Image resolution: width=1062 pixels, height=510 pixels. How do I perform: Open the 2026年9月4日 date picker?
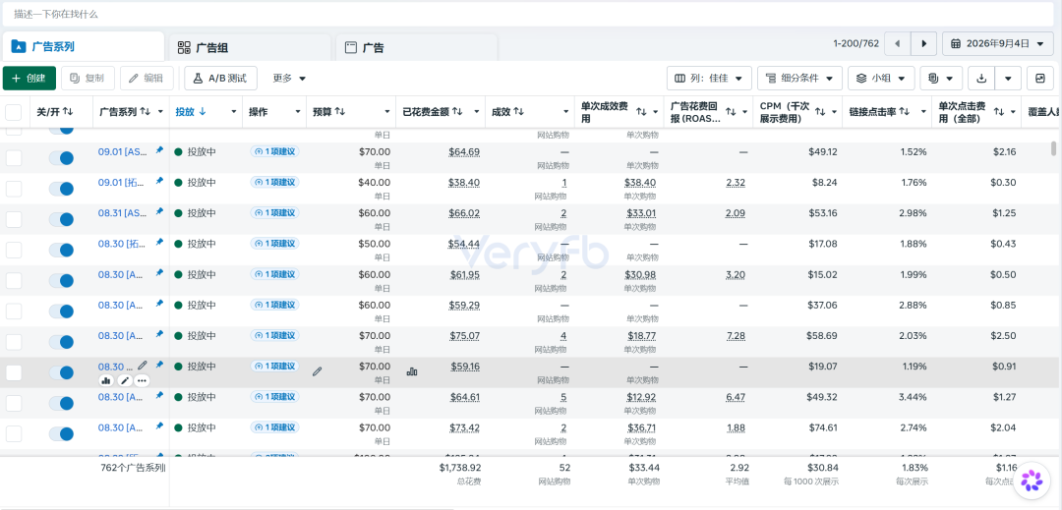(x=998, y=43)
